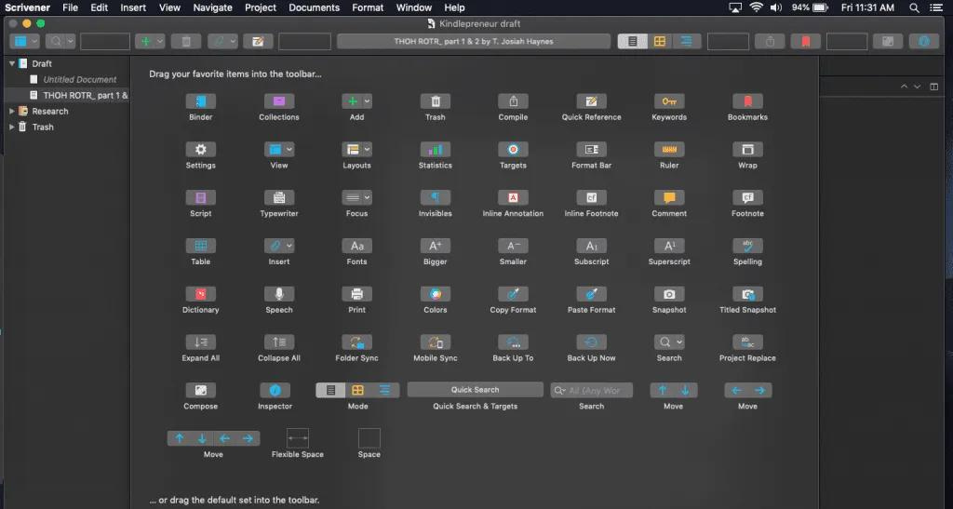The image size is (953, 509).
Task: Click the Typewriter icon
Action: [x=279, y=197]
